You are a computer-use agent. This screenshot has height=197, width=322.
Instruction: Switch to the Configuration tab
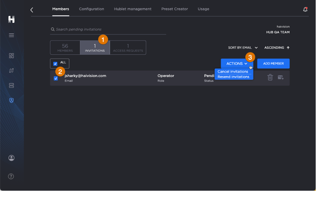pos(92,9)
